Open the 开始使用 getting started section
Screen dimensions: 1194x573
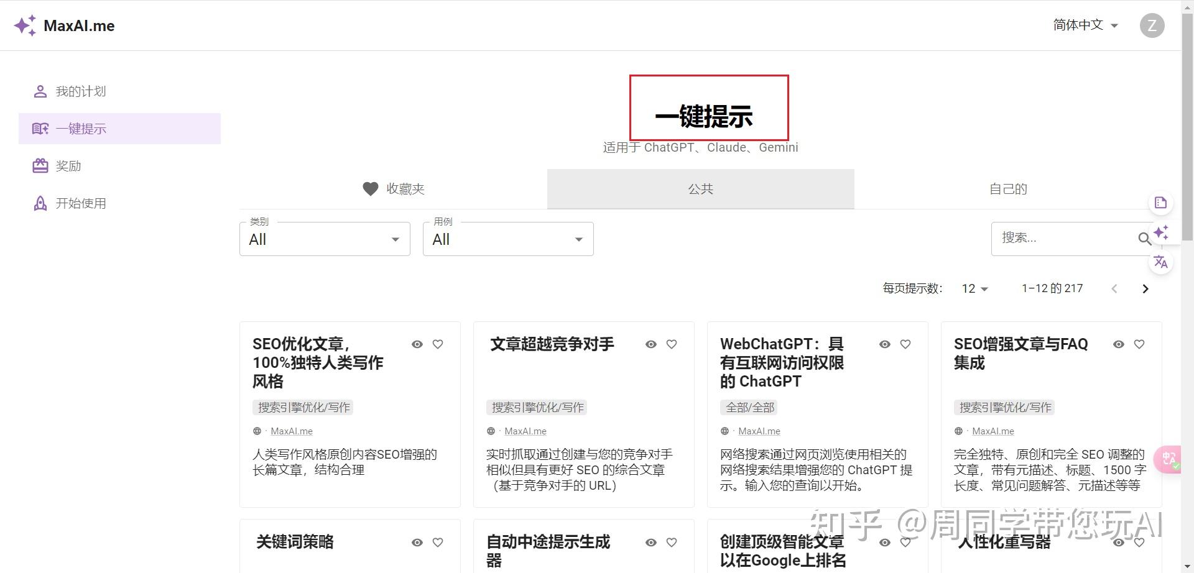[80, 203]
